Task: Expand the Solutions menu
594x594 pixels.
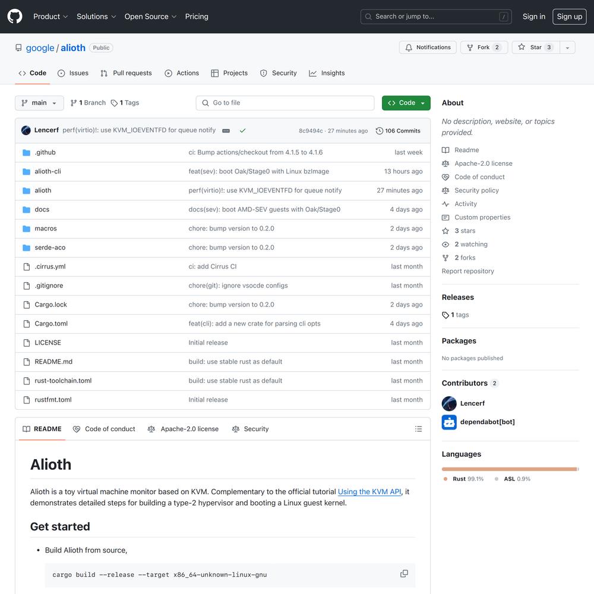Action: pyautogui.click(x=96, y=16)
